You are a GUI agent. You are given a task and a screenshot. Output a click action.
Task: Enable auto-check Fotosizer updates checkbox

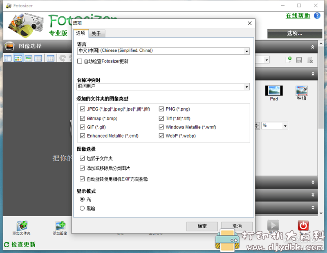(79, 61)
